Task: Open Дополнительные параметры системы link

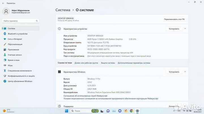Action: [x=134, y=63]
